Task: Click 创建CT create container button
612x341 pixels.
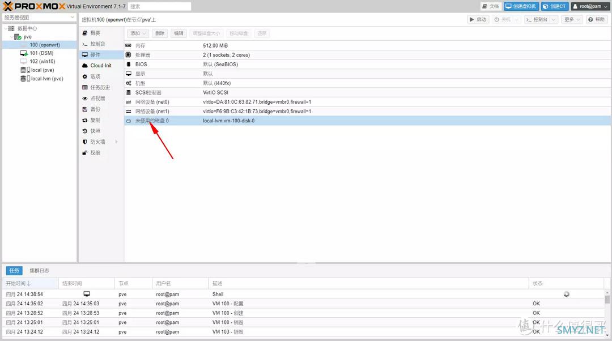Action: tap(554, 6)
